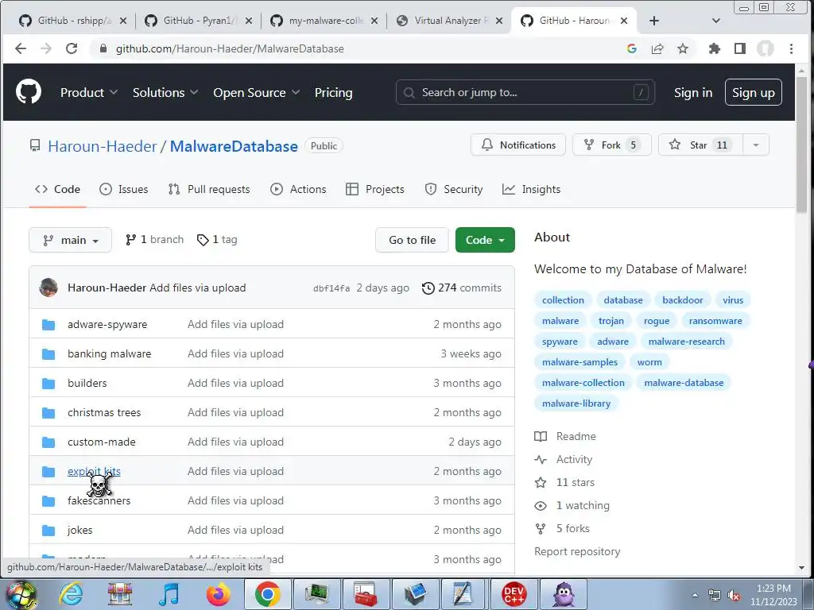Click the Google icon in address bar
This screenshot has height=610, width=814.
pos(632,48)
